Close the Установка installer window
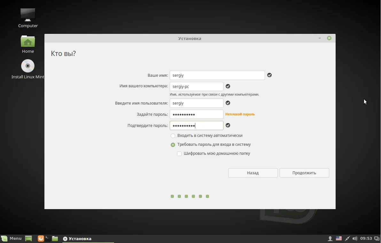Viewport: 381px width, 243px height. [x=329, y=38]
